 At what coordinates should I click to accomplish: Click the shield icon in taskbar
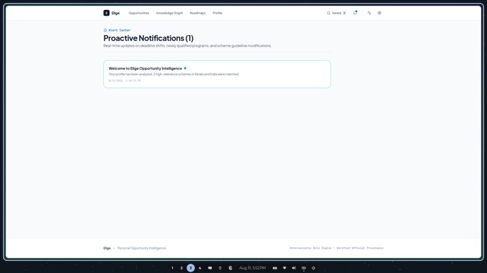230,268
